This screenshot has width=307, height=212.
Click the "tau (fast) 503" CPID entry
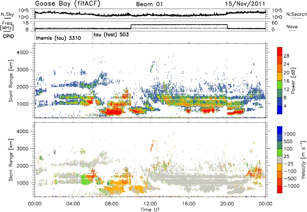pyautogui.click(x=111, y=35)
